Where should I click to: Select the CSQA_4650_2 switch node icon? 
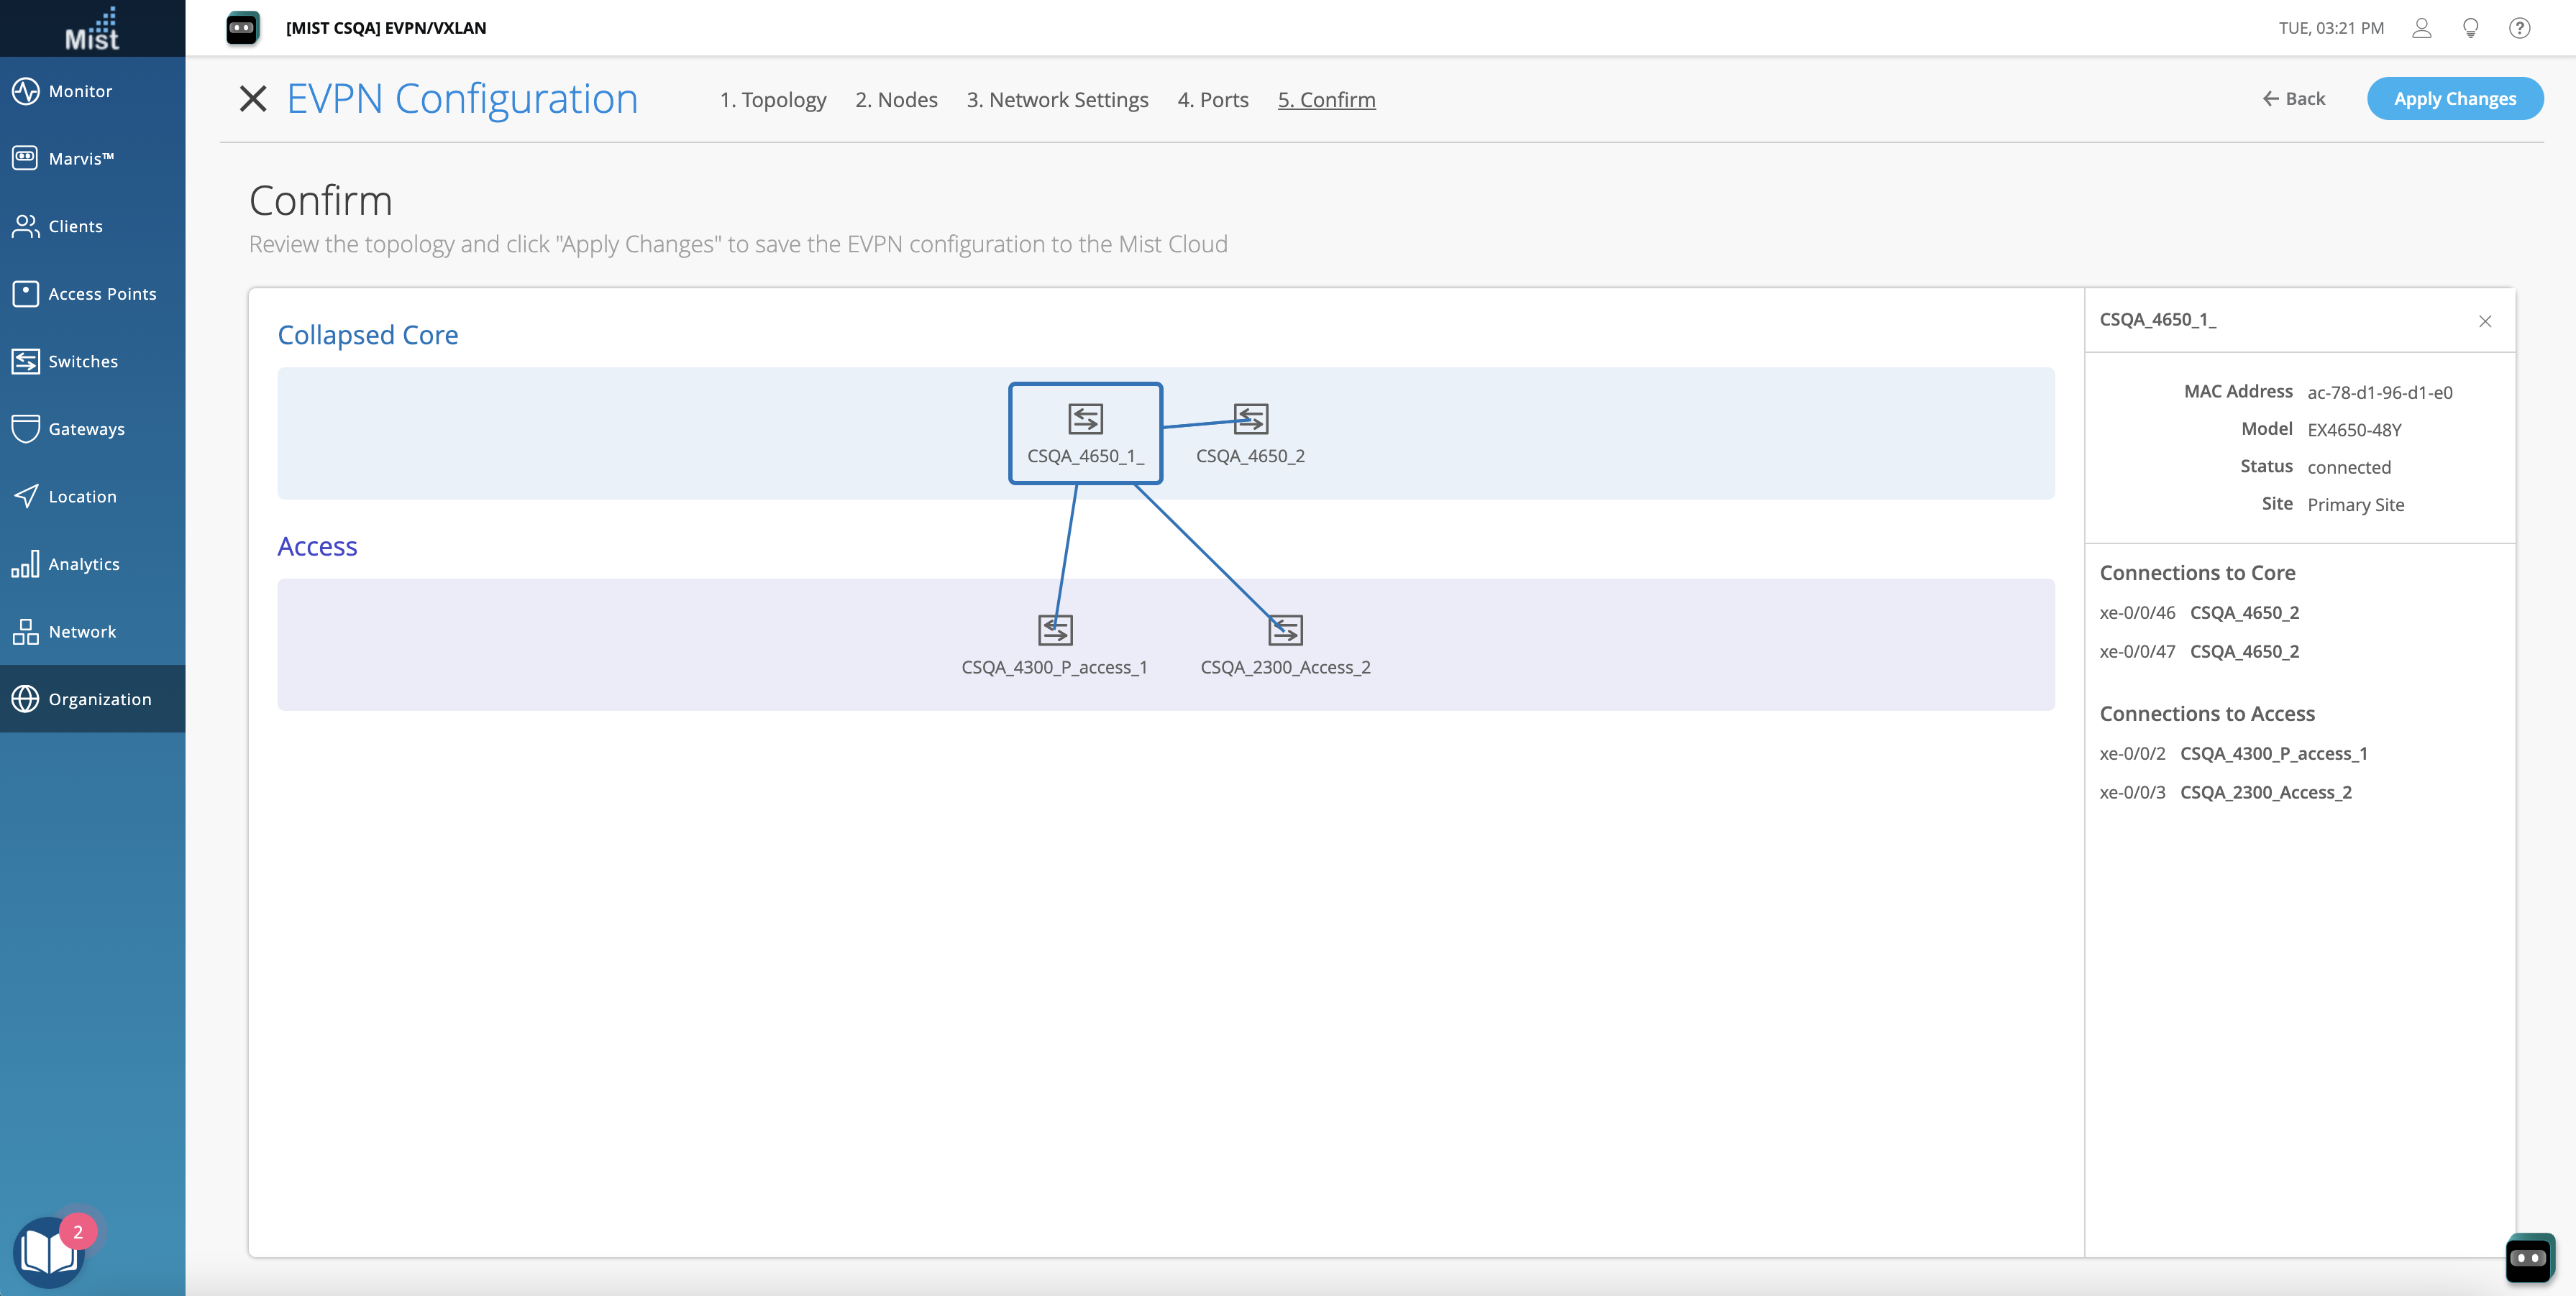pos(1250,418)
